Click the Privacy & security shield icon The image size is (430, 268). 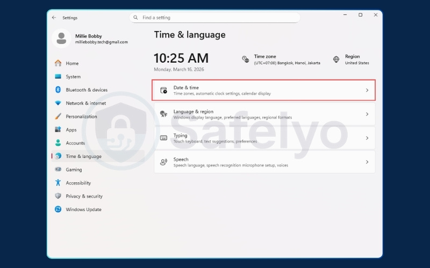point(58,196)
